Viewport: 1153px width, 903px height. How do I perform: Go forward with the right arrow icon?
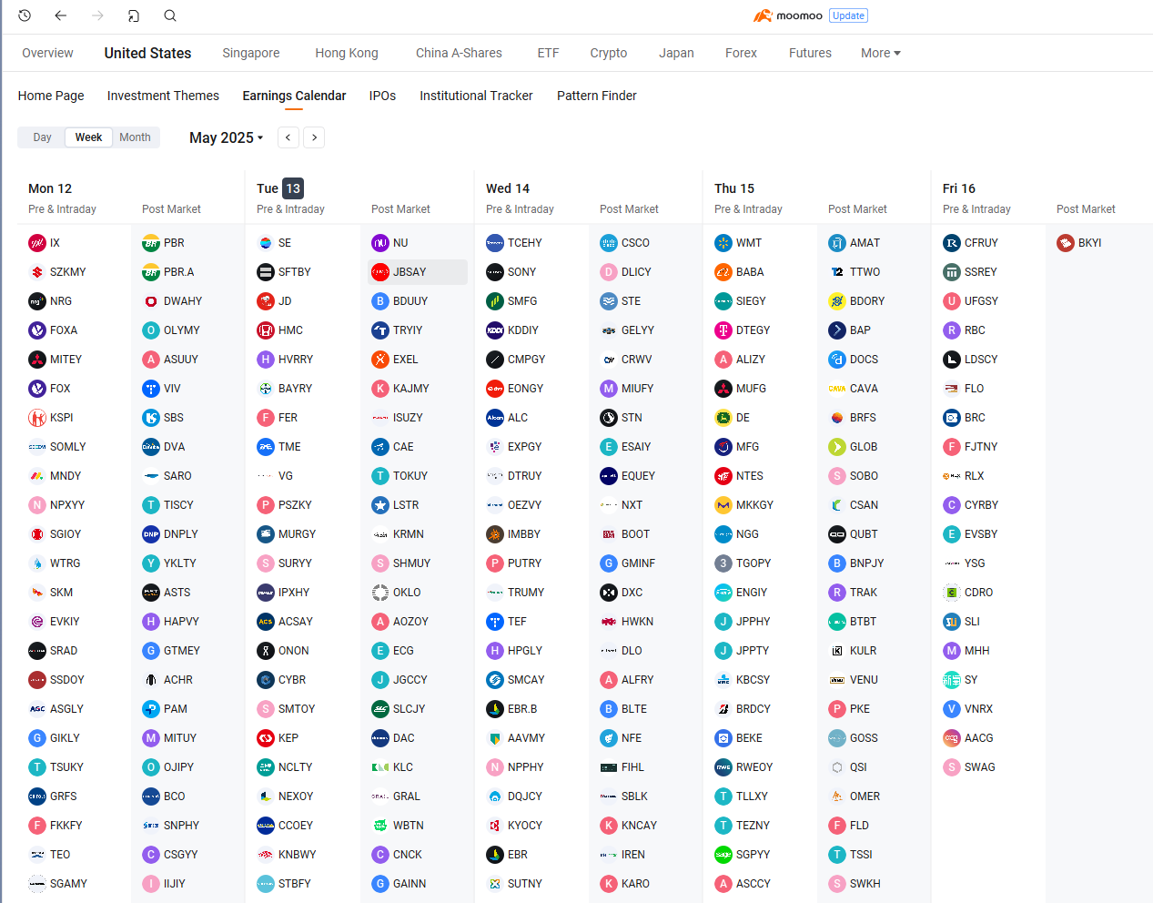point(97,15)
